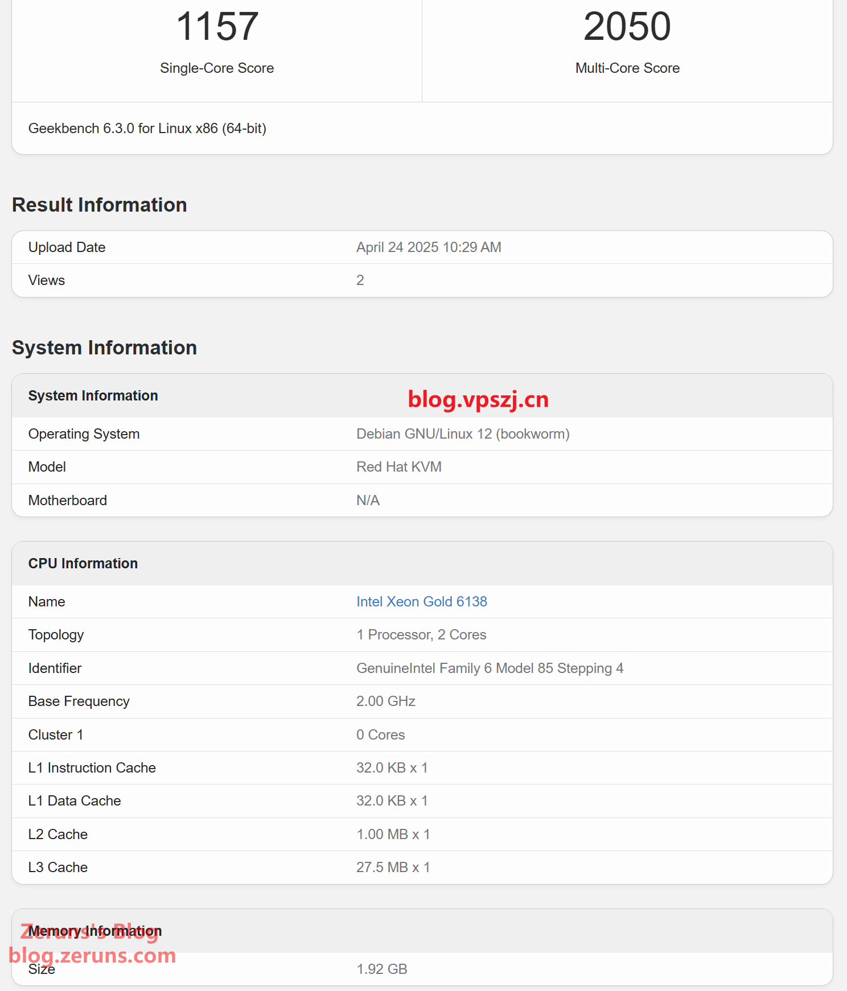Click the CPU Information table header
The height and width of the screenshot is (991, 847).
click(83, 563)
